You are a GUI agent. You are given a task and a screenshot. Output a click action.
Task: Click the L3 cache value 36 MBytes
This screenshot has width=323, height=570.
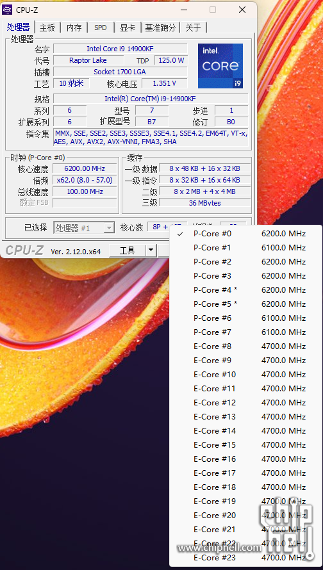(205, 203)
